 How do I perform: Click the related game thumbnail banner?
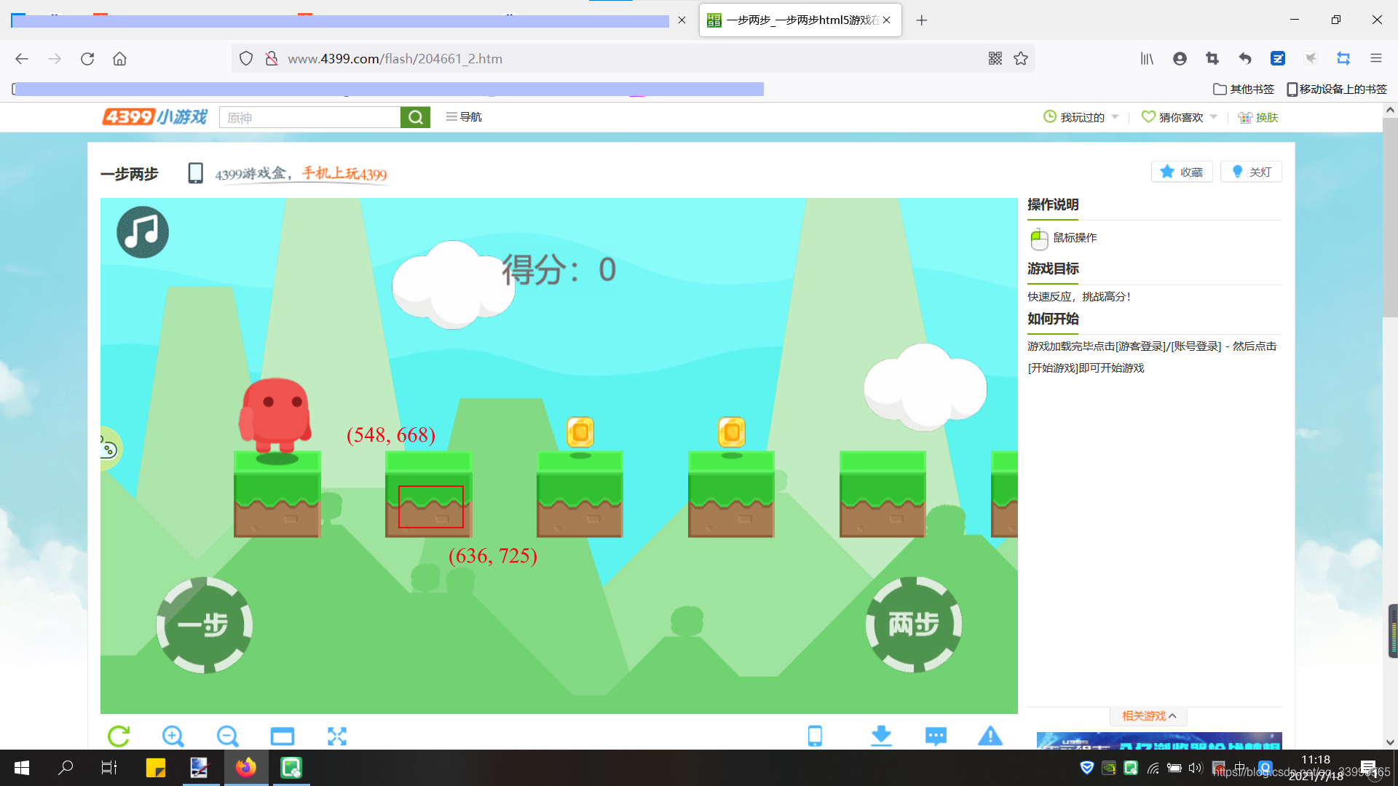click(x=1159, y=741)
